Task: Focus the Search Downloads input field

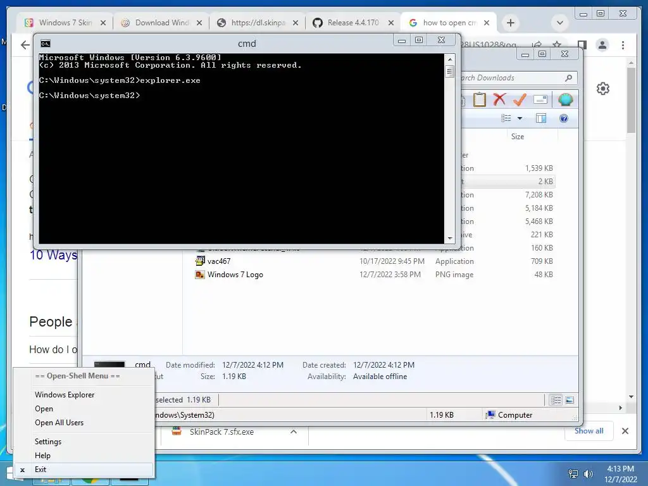Action: click(513, 78)
